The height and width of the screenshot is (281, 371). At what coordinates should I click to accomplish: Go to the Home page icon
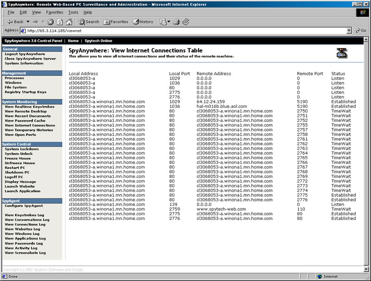(69, 22)
